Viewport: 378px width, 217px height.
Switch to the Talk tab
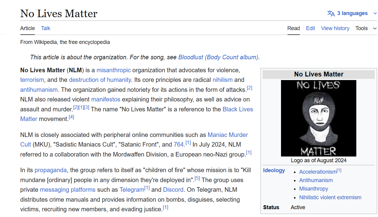46,28
